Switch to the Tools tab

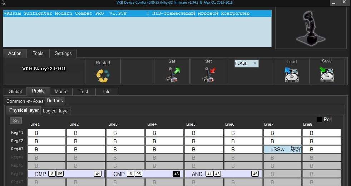(38, 54)
